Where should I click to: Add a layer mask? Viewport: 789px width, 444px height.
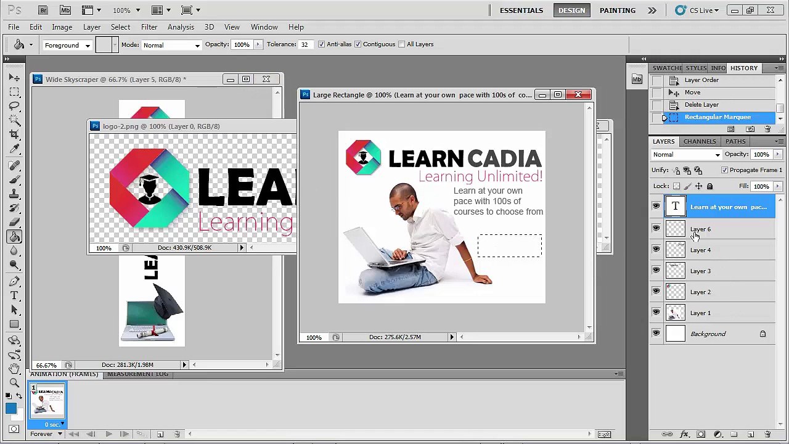tap(701, 434)
